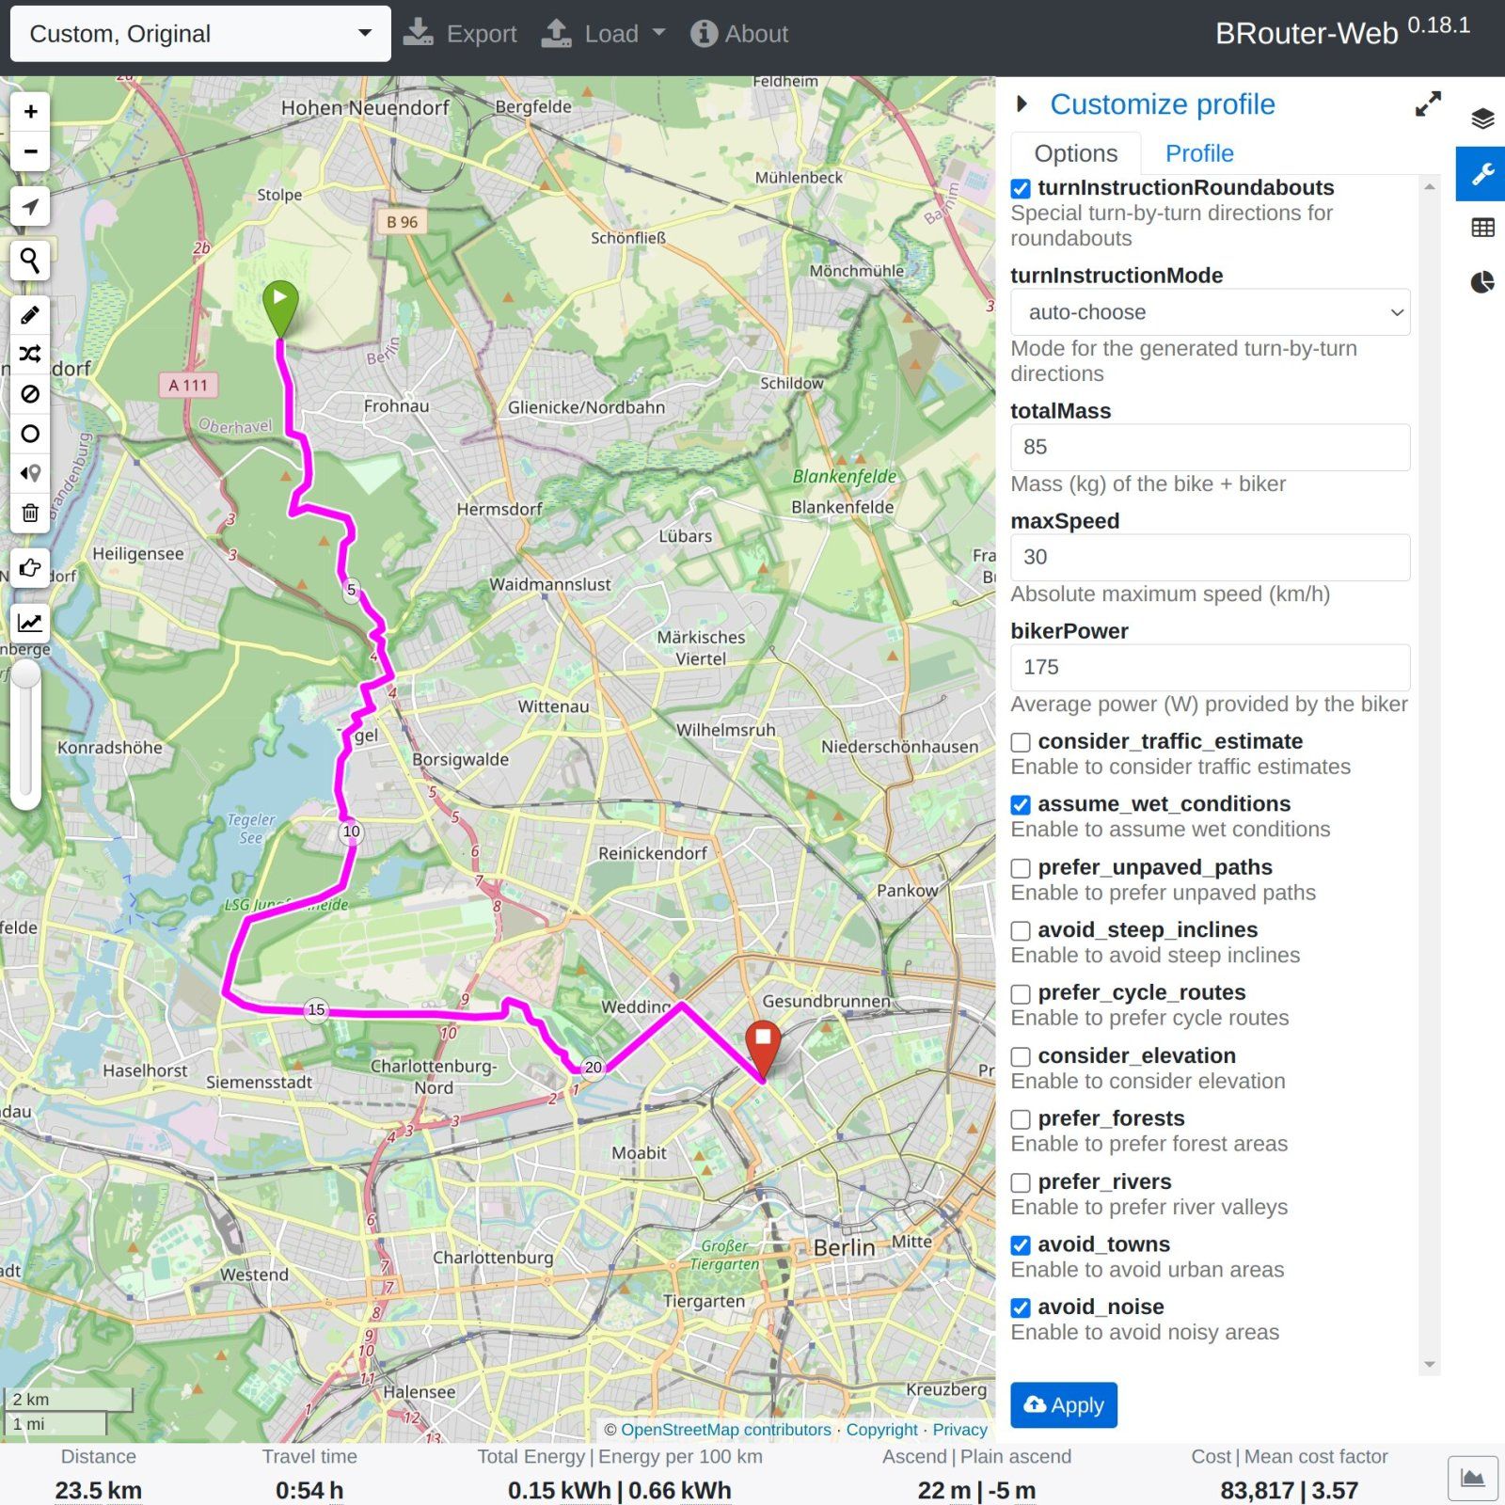1505x1505 pixels.
Task: Open the OpenStreetMap contributors link
Action: [725, 1430]
